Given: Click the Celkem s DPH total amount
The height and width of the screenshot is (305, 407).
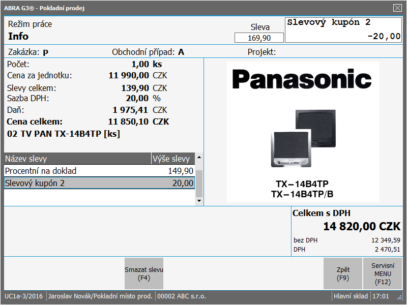Looking at the screenshot, I should pos(362,226).
